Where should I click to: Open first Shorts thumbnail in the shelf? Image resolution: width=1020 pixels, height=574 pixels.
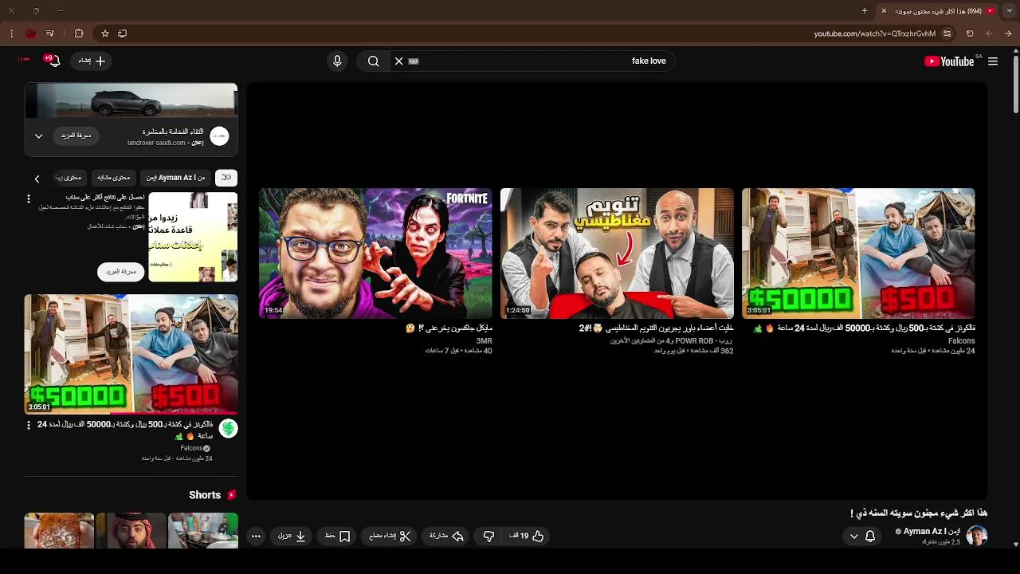point(203,531)
